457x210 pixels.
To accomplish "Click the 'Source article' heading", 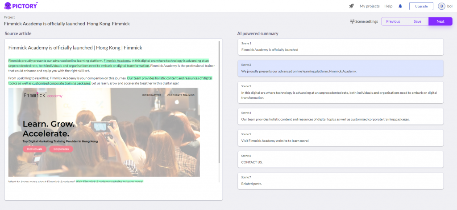I will (18, 34).
